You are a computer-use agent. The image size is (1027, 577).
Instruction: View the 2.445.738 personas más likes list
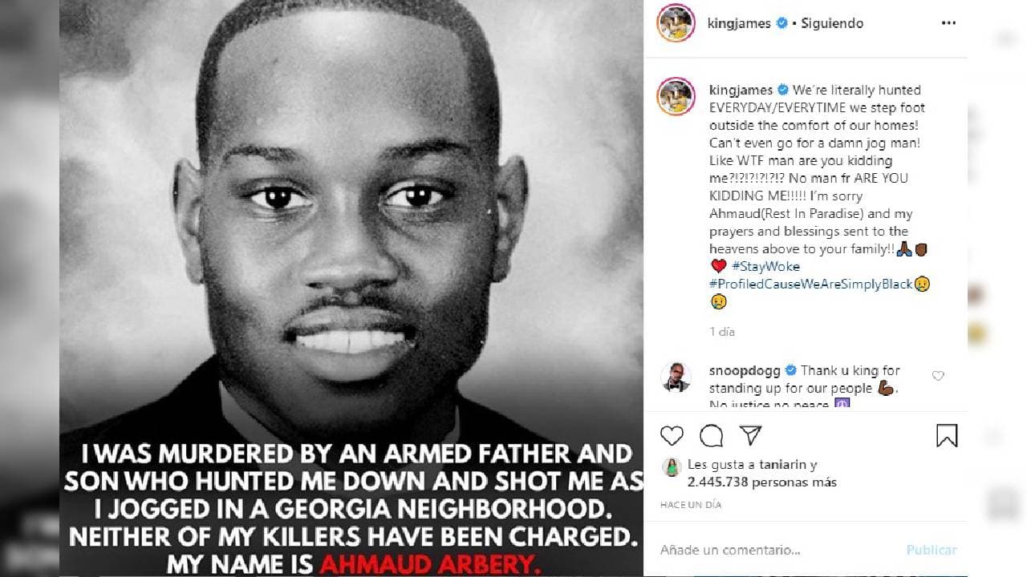(762, 482)
